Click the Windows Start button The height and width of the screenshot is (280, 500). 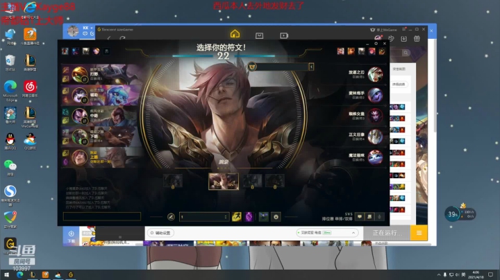pos(7,274)
